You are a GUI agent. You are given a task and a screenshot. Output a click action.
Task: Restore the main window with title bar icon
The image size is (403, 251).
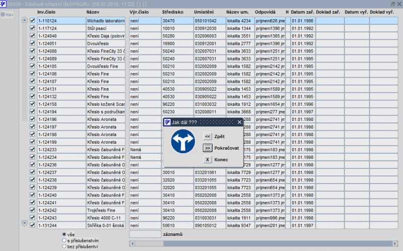(393, 4)
